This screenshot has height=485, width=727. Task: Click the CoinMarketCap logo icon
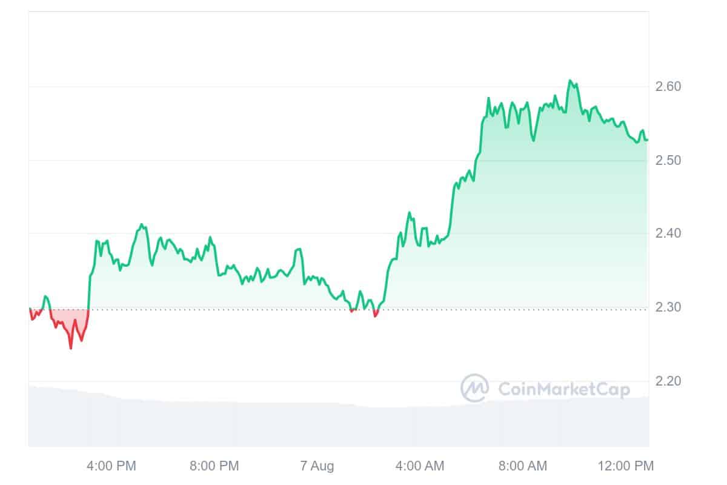(475, 388)
